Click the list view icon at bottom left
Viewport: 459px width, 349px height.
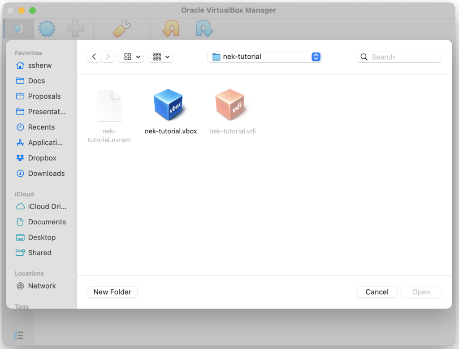tap(18, 335)
